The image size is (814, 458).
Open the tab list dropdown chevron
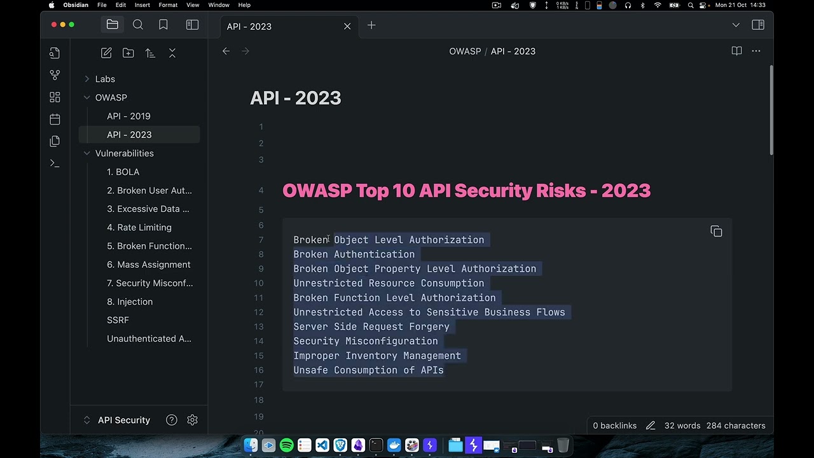[736, 25]
